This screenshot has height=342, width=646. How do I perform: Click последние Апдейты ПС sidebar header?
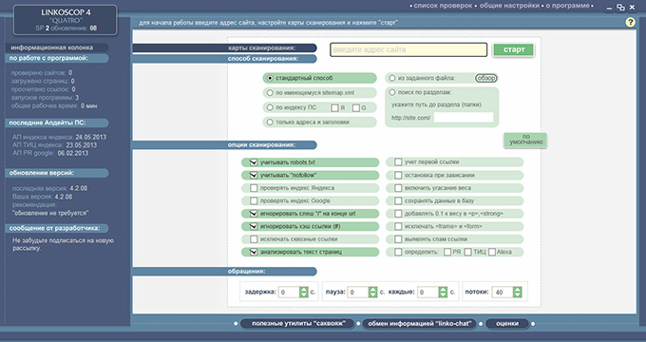pos(57,123)
